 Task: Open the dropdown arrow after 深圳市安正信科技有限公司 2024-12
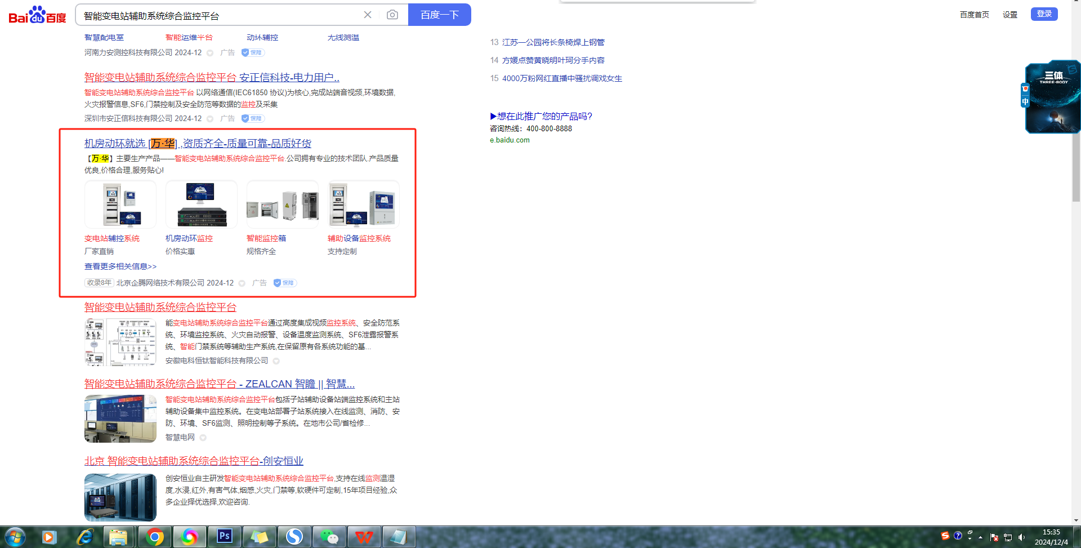coord(210,119)
